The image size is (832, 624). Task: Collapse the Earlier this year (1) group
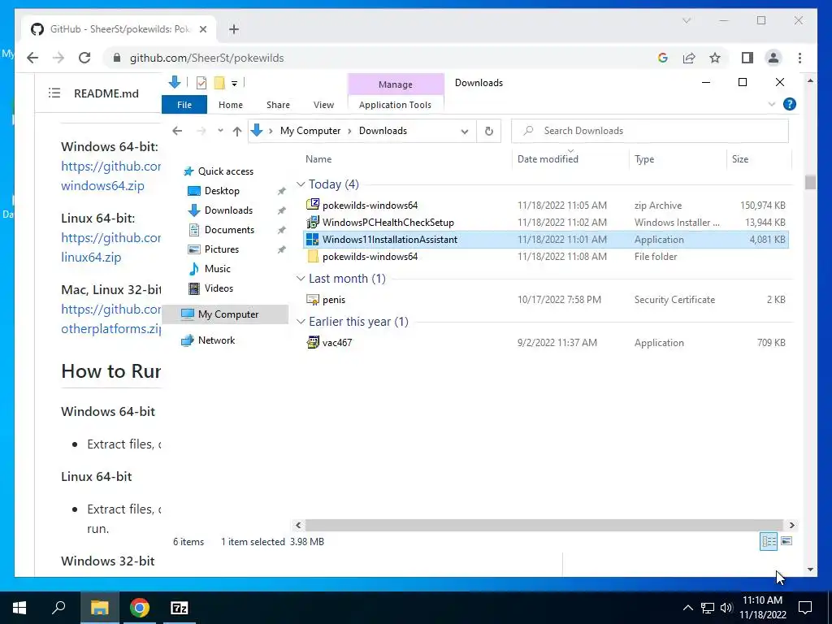[x=301, y=322]
